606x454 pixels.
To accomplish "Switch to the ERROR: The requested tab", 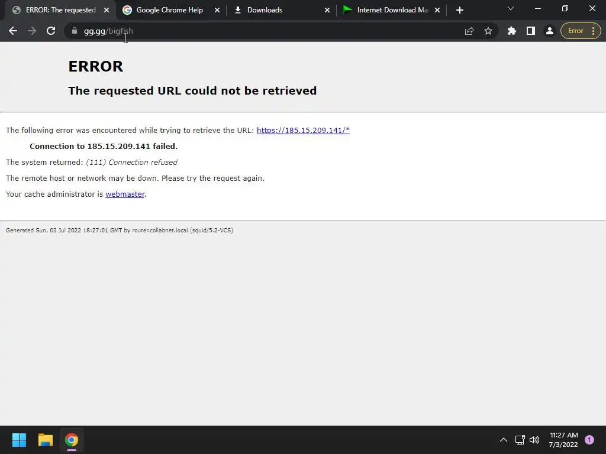I will click(x=61, y=10).
